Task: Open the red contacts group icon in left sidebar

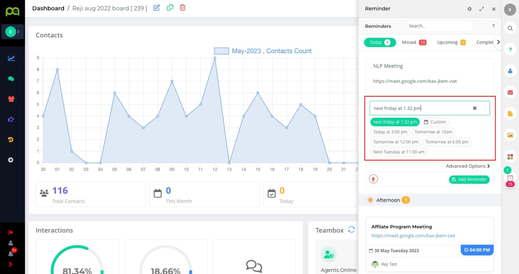Action: pos(11,99)
